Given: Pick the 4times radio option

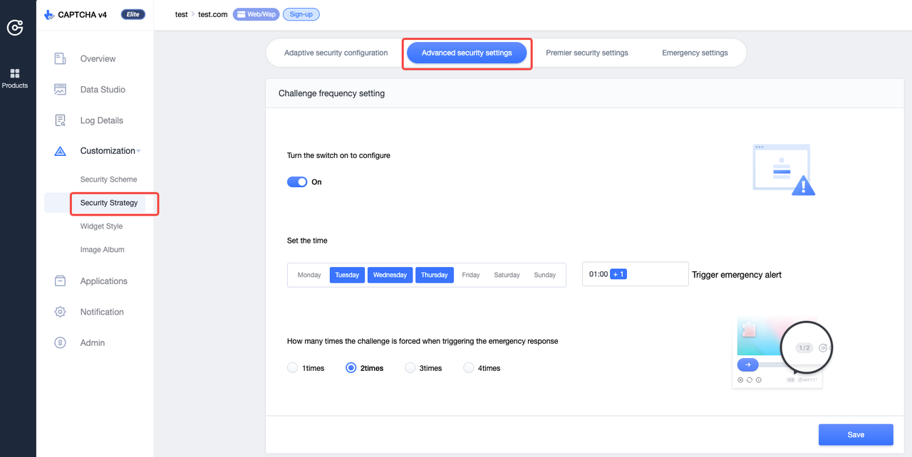Looking at the screenshot, I should click(468, 368).
